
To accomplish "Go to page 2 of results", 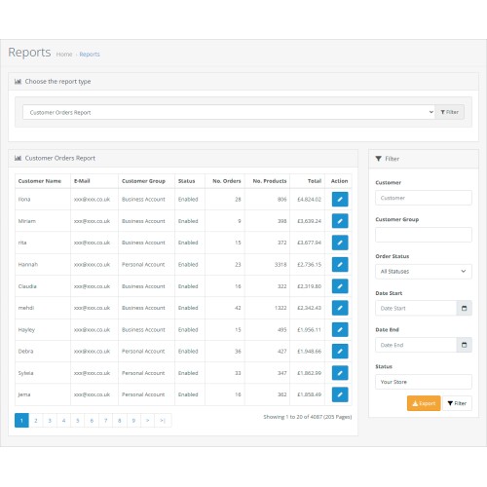I will [x=36, y=421].
